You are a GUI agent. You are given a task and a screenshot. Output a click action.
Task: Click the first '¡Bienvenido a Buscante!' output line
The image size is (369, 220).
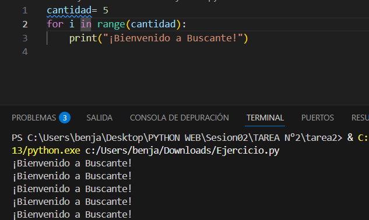point(72,164)
